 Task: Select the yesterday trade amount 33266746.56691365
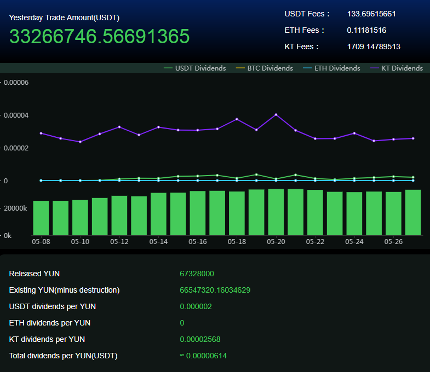(99, 36)
